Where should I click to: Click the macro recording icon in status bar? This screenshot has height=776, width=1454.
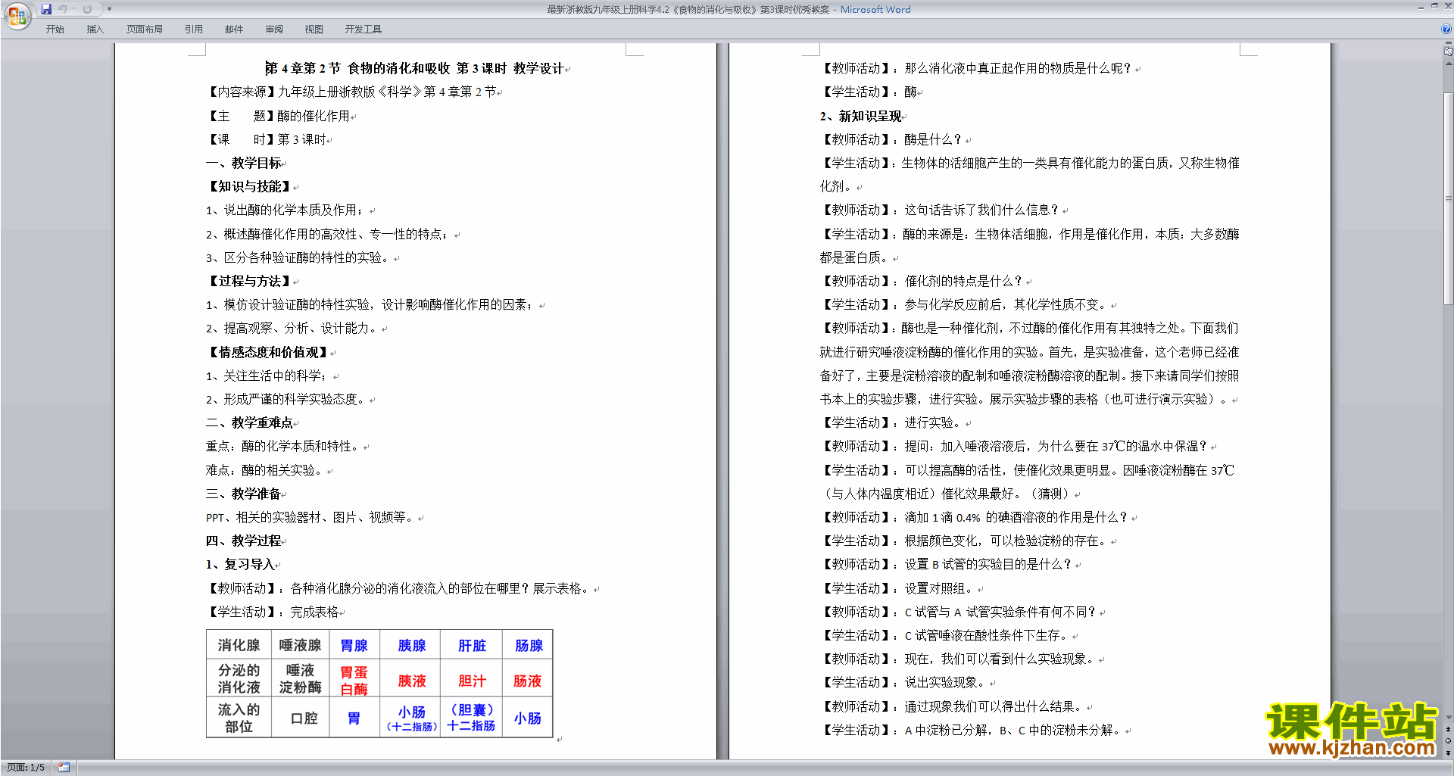tap(64, 768)
